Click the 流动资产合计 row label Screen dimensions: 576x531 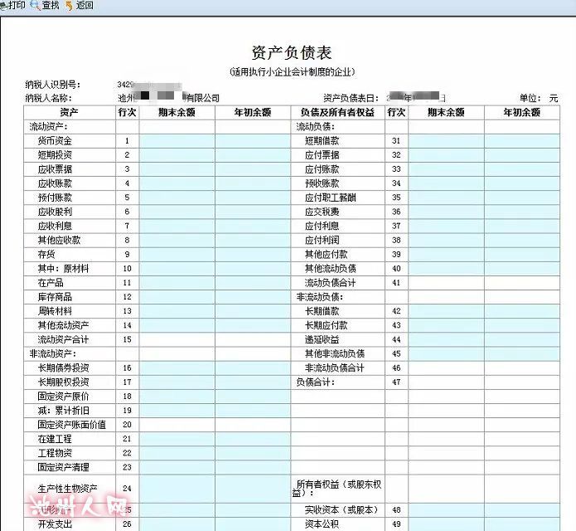[x=63, y=339]
